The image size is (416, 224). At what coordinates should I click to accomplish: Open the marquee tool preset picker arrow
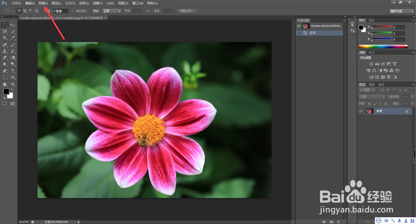pyautogui.click(x=12, y=11)
